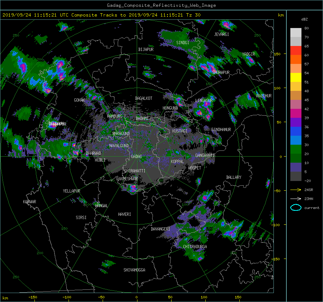Image resolution: width=323 pixels, height=302 pixels.
Task: Select the blue 35-36 dBZ color swatch
Action: click(x=296, y=131)
